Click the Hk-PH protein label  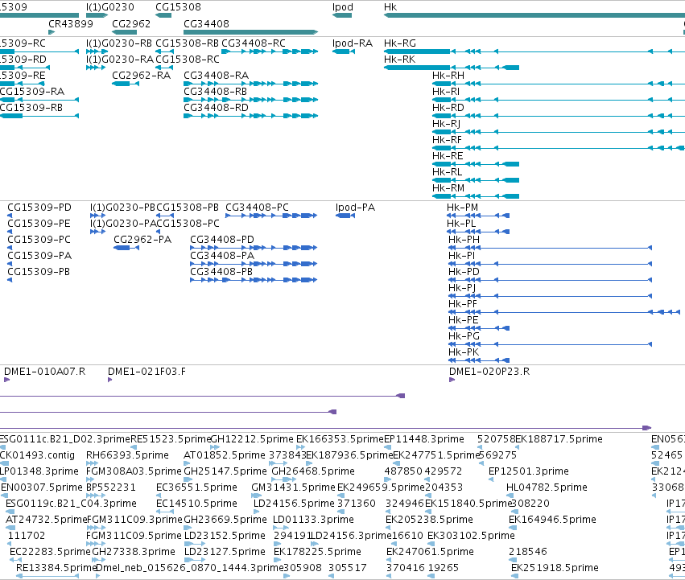[x=464, y=240]
